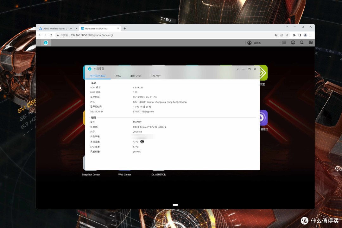Open Dr. ASUSTOR app
342x228 pixels.
coord(159,174)
